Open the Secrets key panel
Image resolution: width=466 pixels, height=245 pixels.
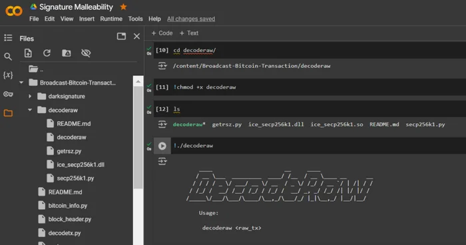tap(8, 95)
